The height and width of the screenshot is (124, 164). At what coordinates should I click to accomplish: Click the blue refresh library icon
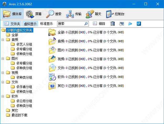coord(139,24)
